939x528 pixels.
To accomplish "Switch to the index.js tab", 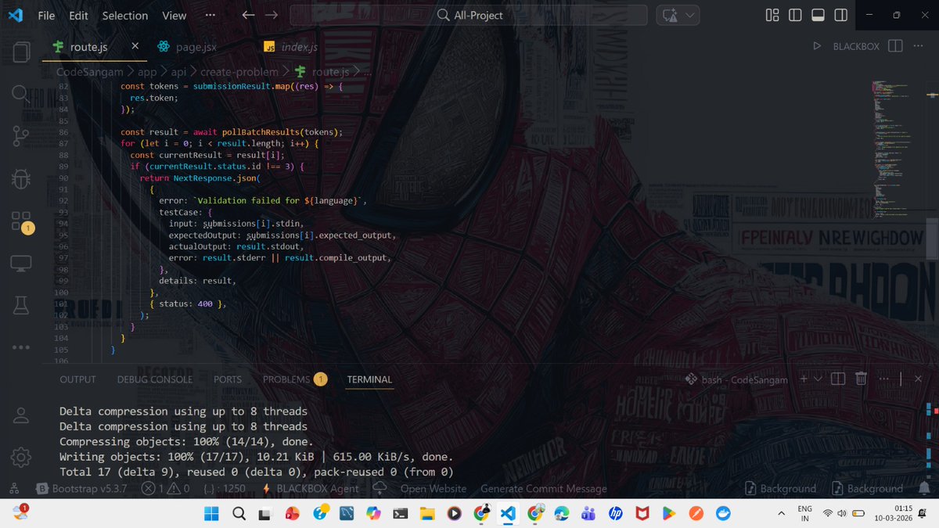I will pos(291,47).
